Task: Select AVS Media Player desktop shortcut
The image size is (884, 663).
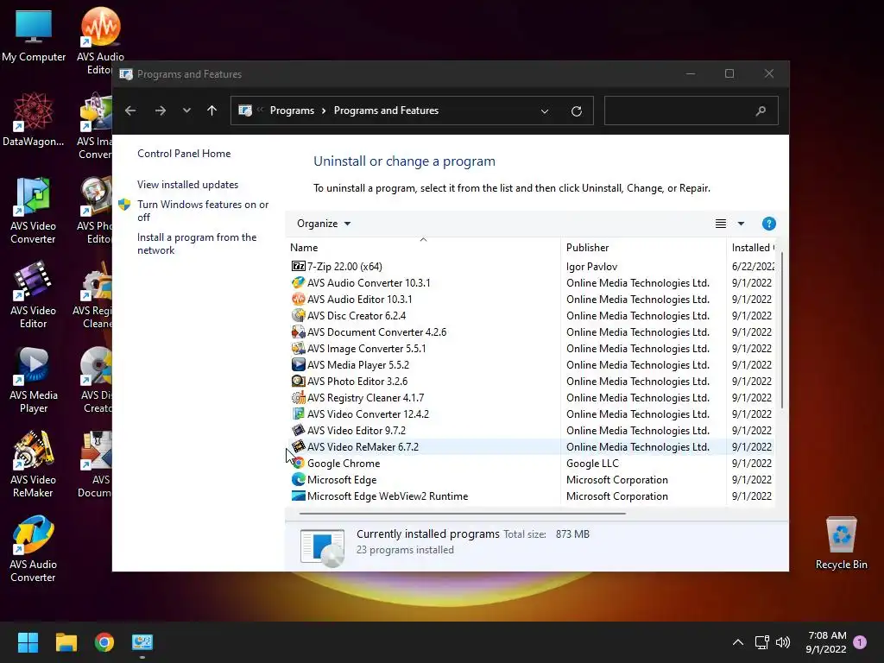Action: (x=34, y=380)
